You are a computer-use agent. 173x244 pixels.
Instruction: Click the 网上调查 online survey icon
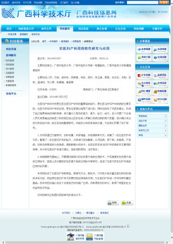point(144,92)
